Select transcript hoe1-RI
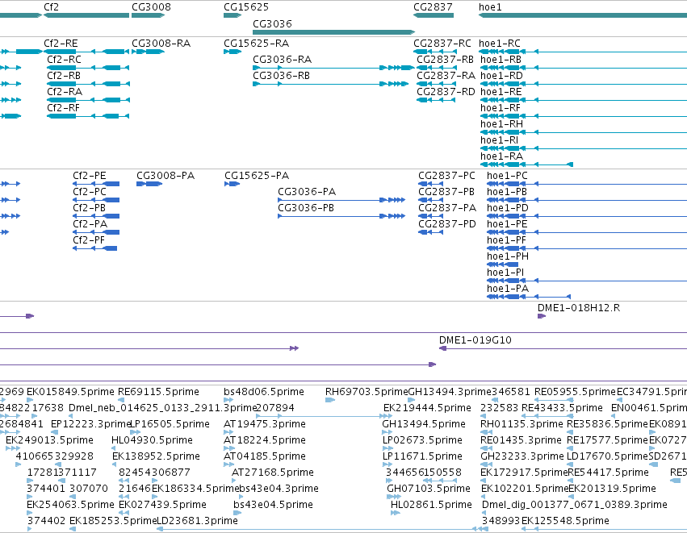This screenshot has height=533, width=687. 500,140
